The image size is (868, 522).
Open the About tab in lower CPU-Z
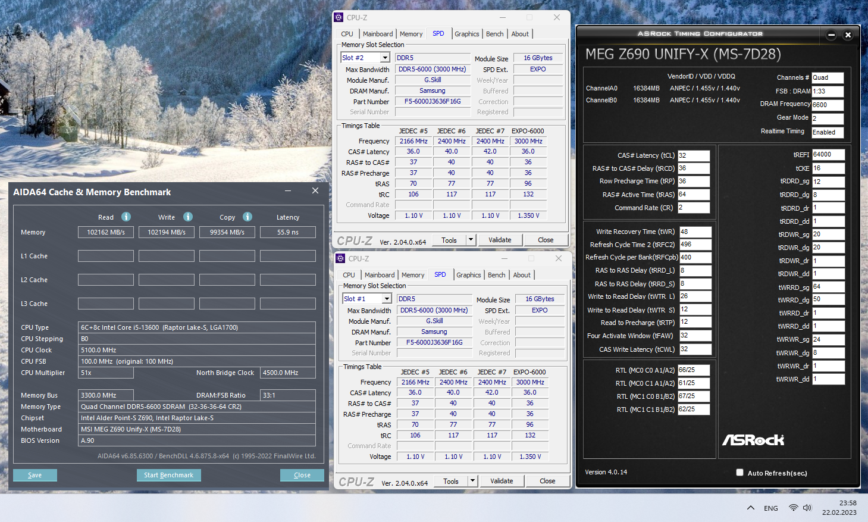coord(522,275)
